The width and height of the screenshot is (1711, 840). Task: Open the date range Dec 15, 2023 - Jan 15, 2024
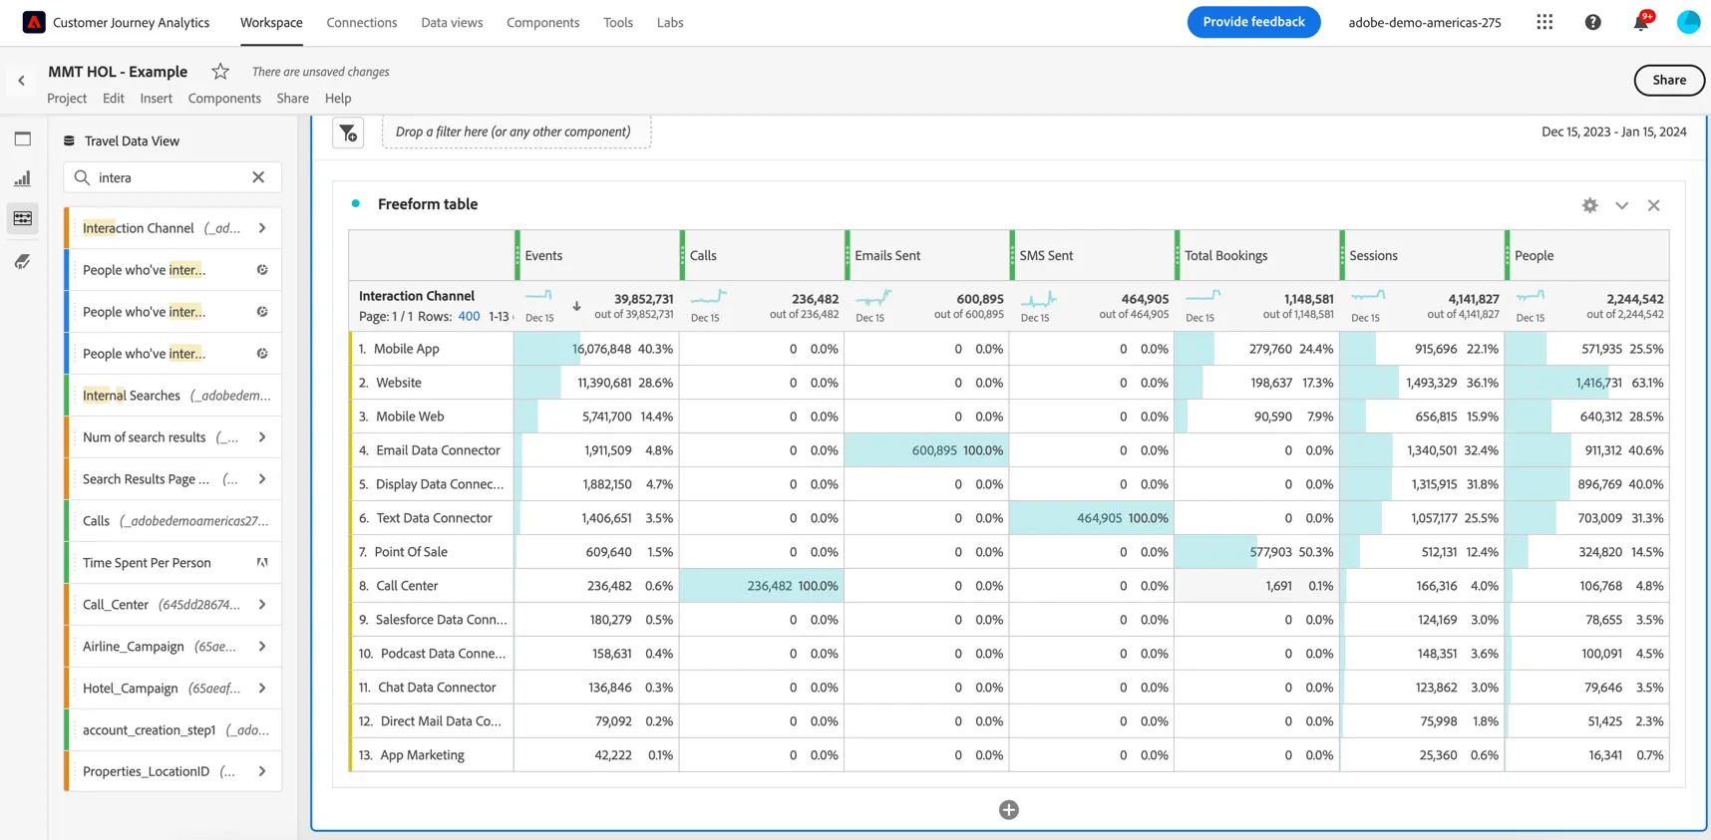[1613, 132]
